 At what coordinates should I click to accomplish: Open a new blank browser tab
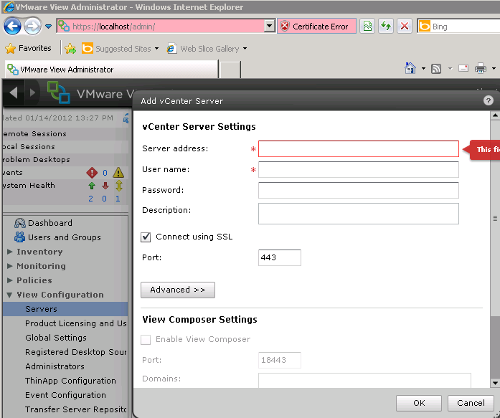pos(230,70)
